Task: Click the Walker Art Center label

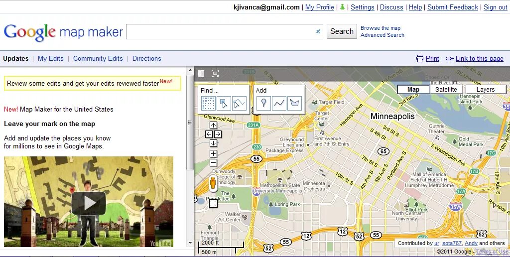Action: (229, 217)
